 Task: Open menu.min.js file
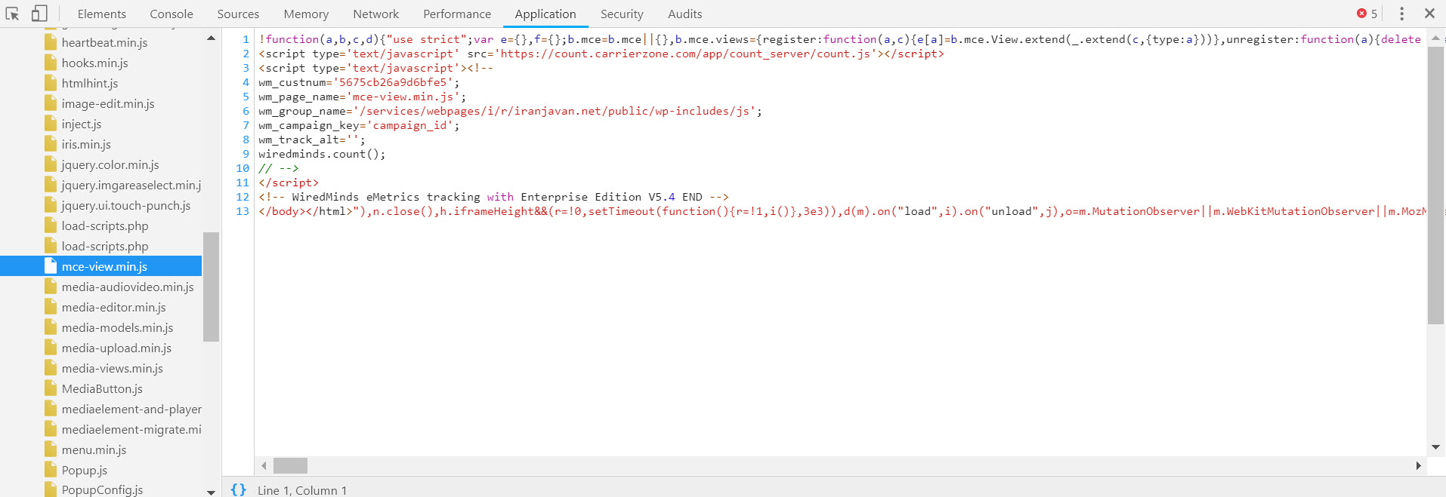coord(94,449)
